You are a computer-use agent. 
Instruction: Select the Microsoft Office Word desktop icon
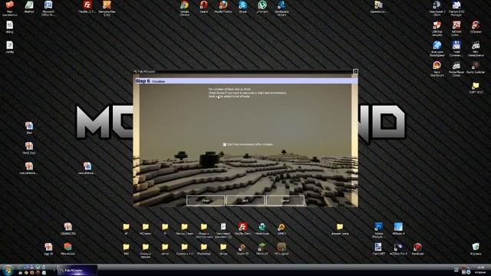tap(48, 8)
